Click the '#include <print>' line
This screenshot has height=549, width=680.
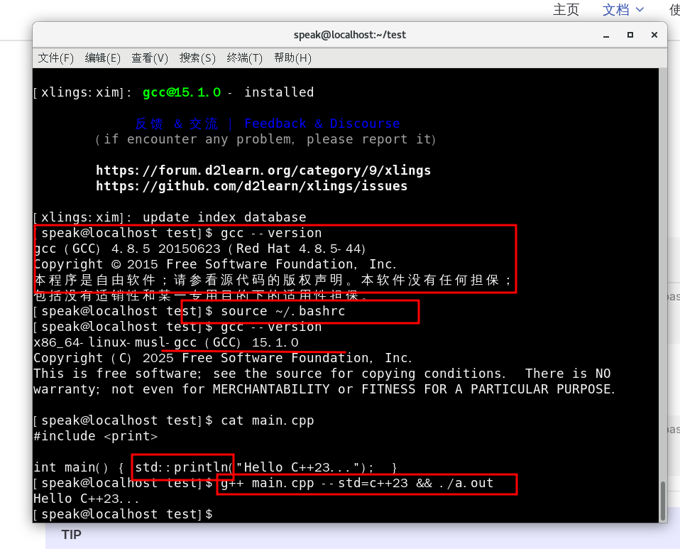[x=95, y=436]
